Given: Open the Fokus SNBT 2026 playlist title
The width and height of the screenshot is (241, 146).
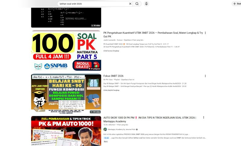Looking at the screenshot, I should (x=114, y=76).
